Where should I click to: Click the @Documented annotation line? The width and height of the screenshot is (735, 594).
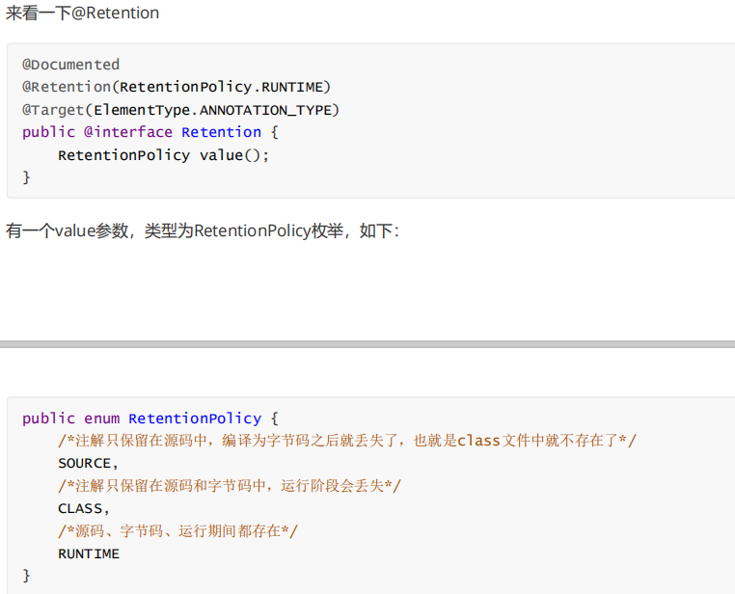coord(71,65)
